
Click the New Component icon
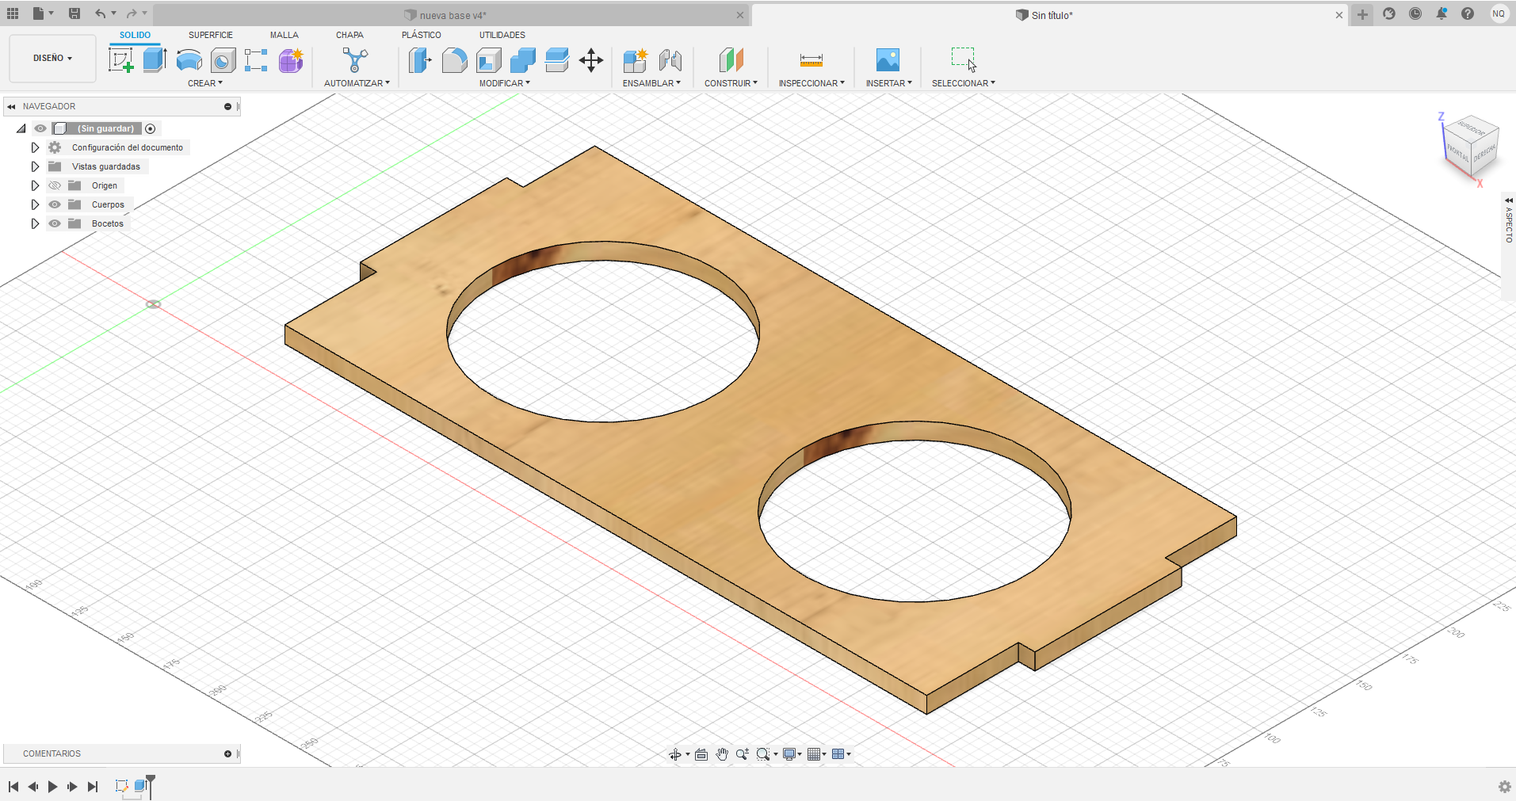[x=636, y=60]
